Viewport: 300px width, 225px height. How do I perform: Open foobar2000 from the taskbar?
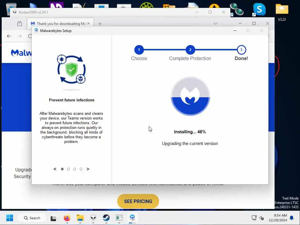coord(93,218)
